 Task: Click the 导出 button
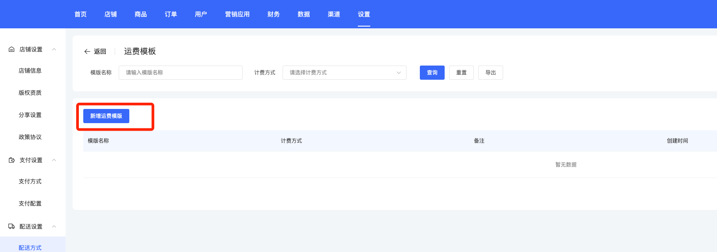coord(490,73)
